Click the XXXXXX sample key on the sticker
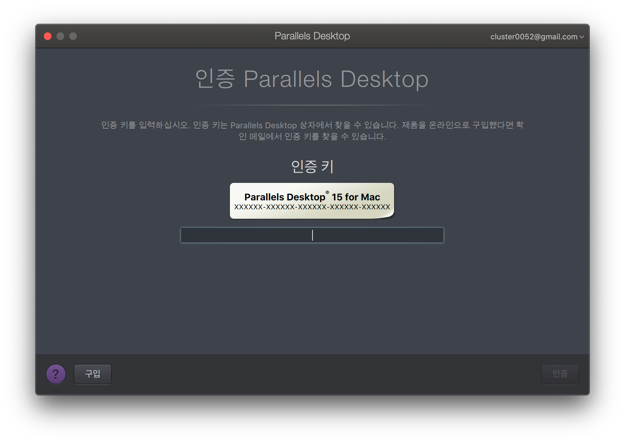 pyautogui.click(x=312, y=207)
